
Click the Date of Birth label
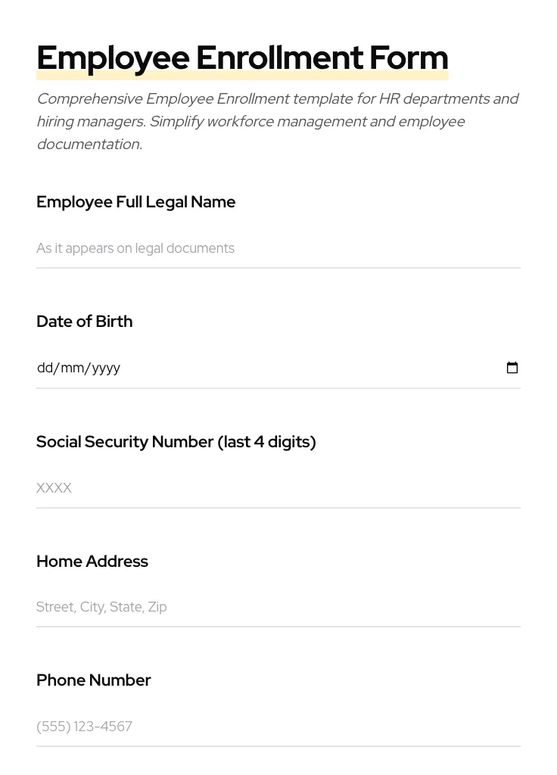click(x=84, y=321)
